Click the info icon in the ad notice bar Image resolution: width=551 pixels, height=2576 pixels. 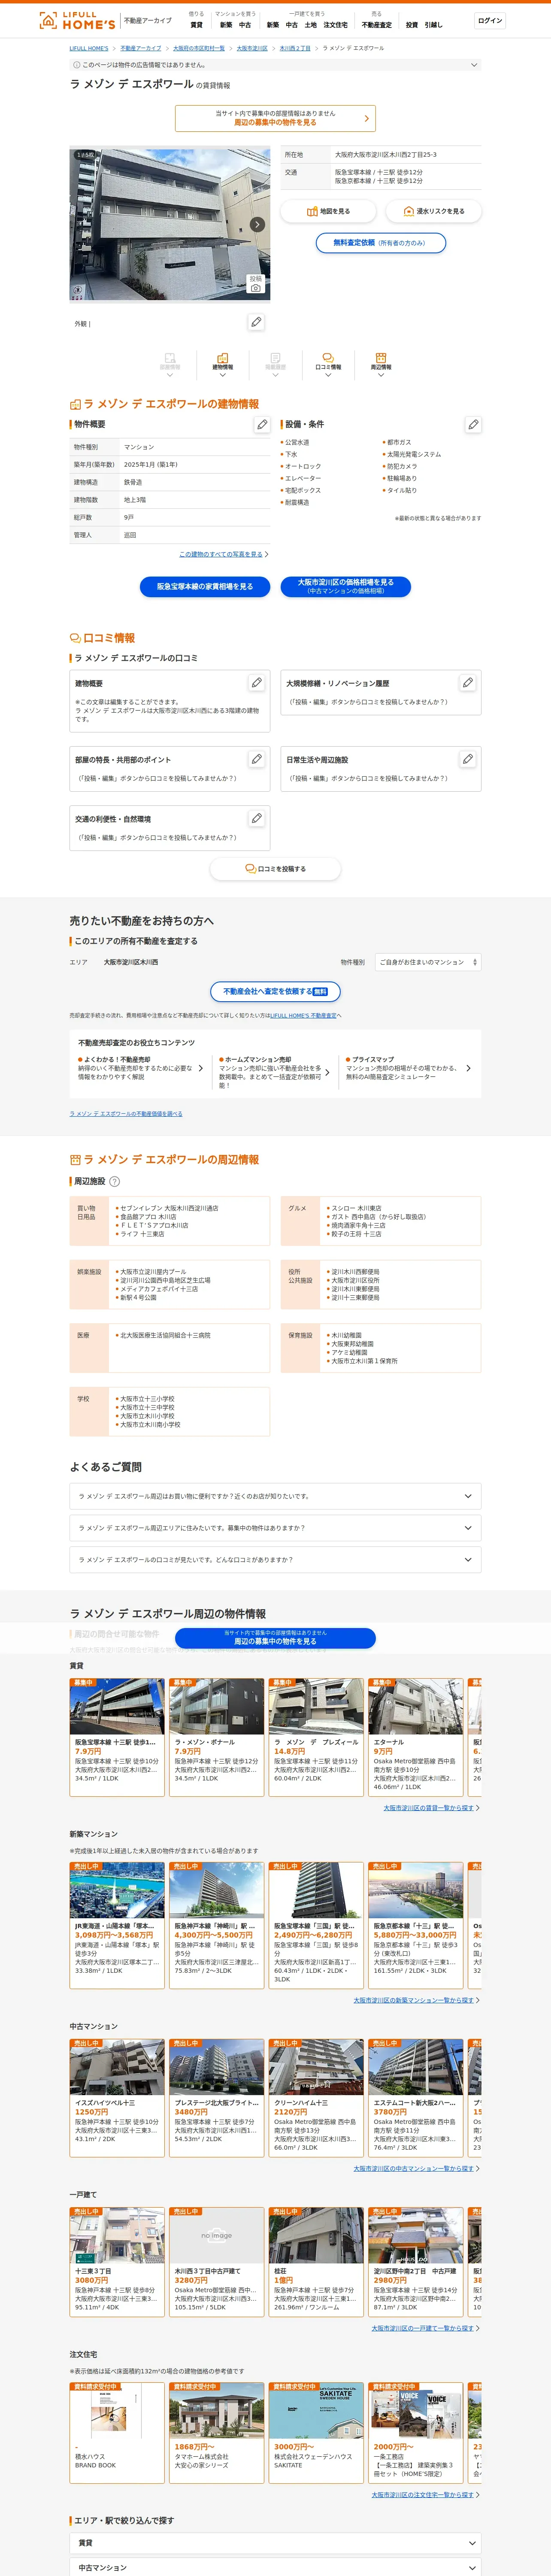77,65
